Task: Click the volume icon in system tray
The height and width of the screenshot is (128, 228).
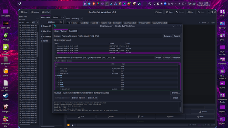Action: [x=172, y=4]
